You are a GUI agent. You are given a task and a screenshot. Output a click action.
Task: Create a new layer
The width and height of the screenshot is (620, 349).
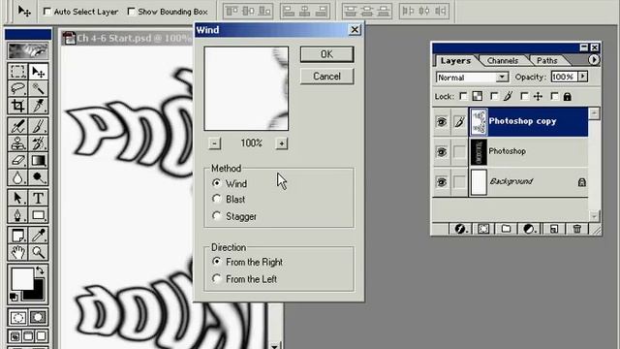[553, 229]
